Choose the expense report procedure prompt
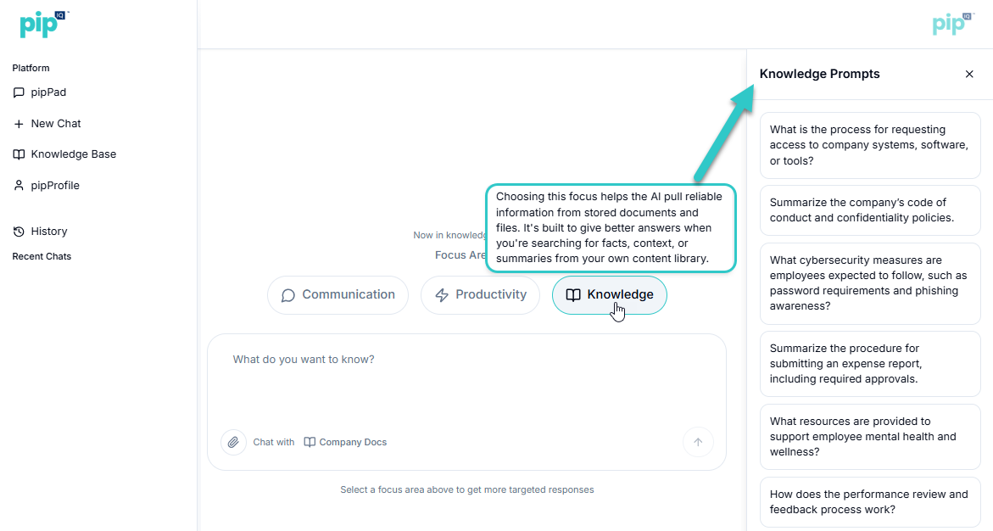This screenshot has width=993, height=531. pyautogui.click(x=870, y=364)
